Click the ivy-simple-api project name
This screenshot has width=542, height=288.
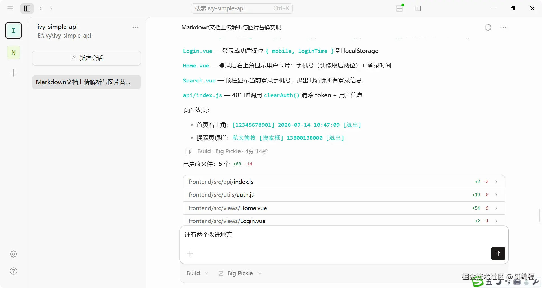[58, 27]
